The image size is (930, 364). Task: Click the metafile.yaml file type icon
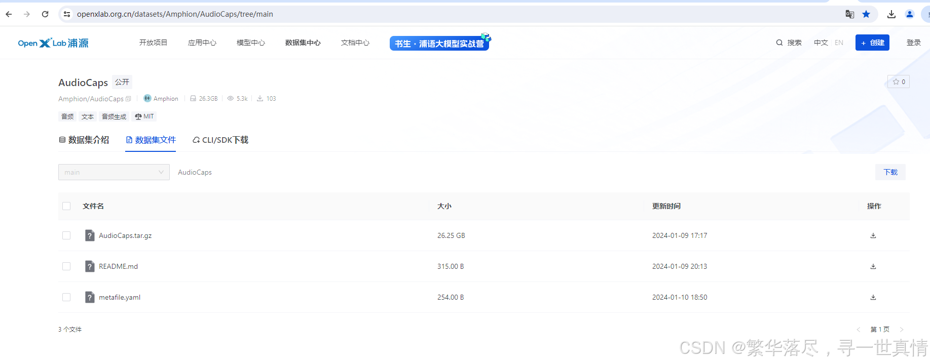tap(90, 297)
